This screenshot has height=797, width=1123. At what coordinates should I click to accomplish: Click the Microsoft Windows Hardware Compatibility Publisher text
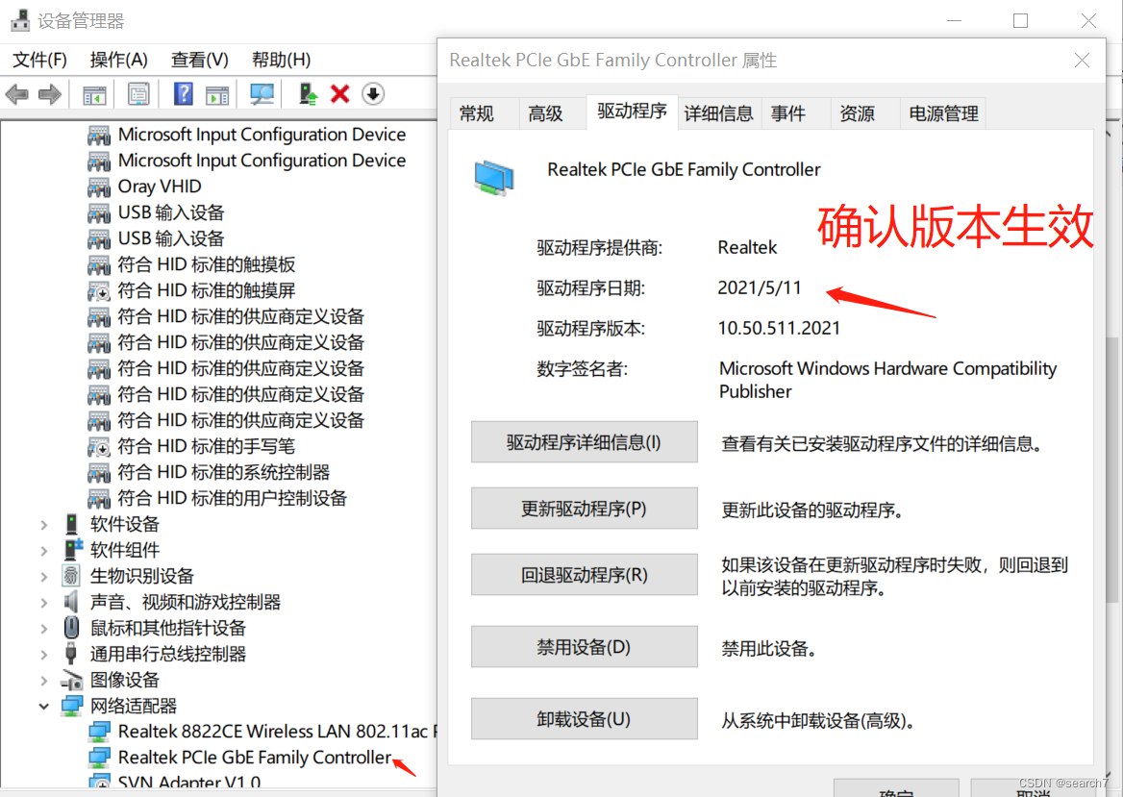pos(887,380)
